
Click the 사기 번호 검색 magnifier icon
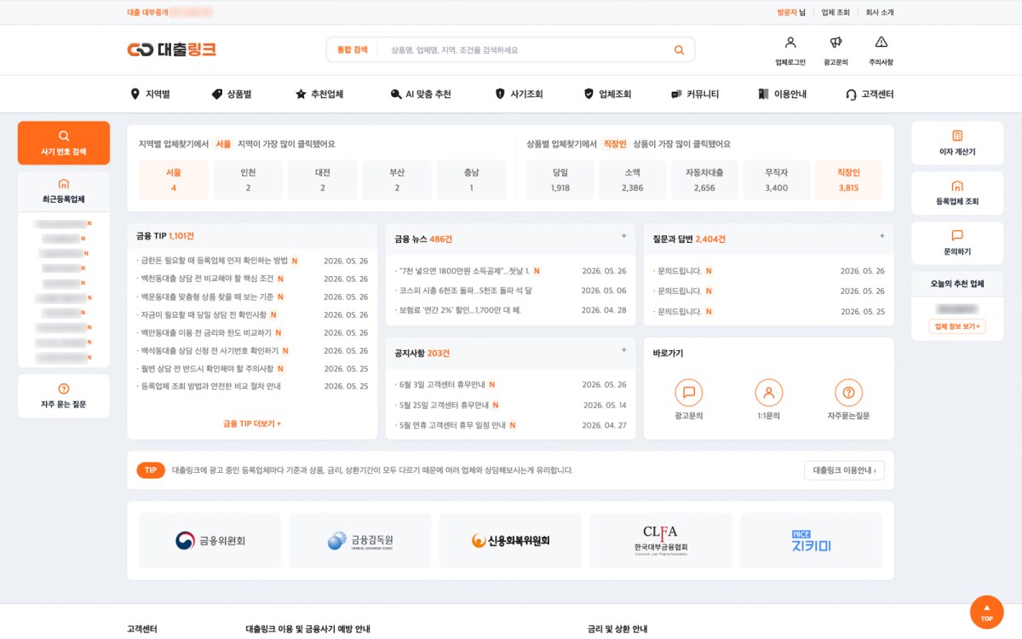pyautogui.click(x=64, y=135)
